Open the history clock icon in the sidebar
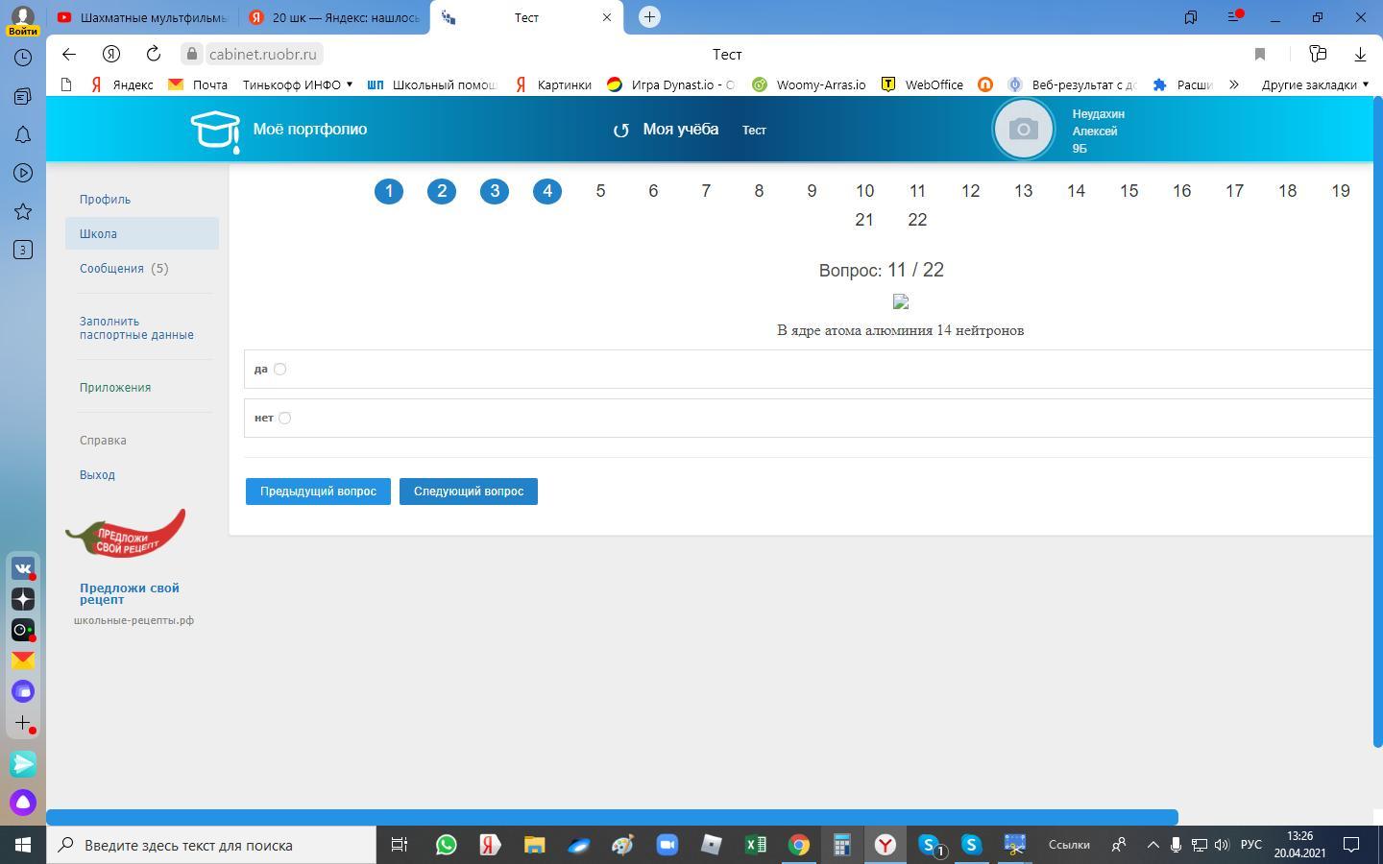 [x=23, y=58]
